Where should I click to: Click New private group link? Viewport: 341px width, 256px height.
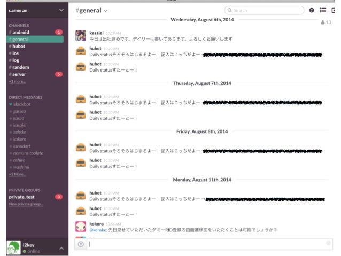26,204
